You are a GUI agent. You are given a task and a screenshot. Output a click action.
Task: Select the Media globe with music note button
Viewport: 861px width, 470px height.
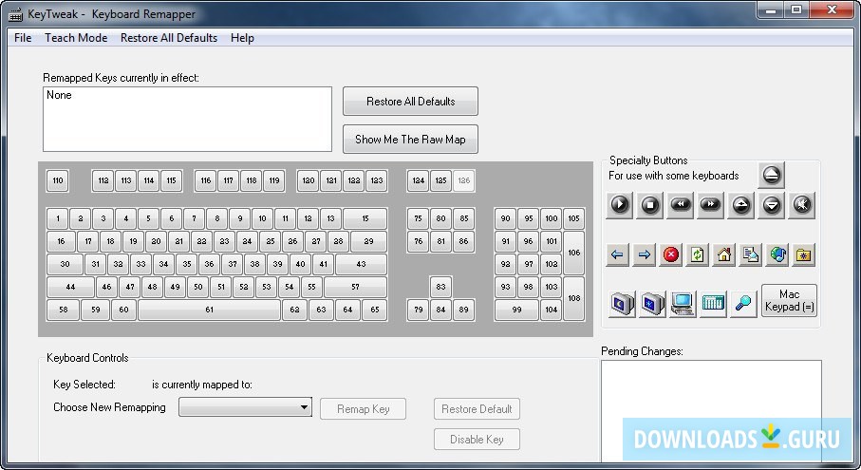[777, 254]
